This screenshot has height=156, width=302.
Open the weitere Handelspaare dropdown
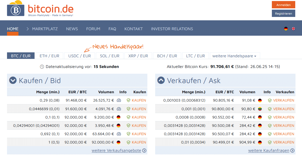pos(234,56)
